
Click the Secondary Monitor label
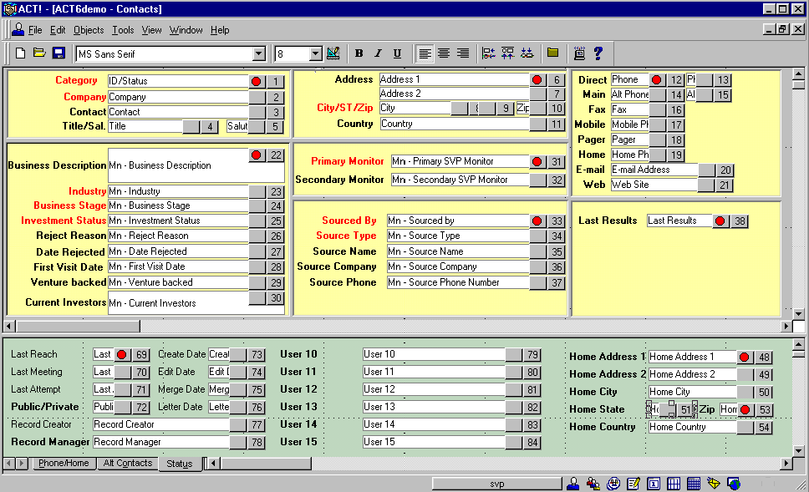(339, 180)
